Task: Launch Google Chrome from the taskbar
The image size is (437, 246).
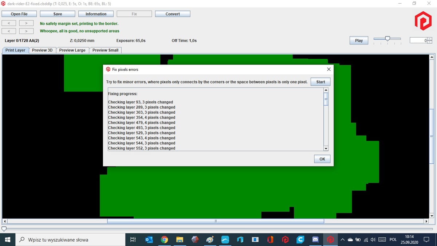Action: click(x=164, y=239)
